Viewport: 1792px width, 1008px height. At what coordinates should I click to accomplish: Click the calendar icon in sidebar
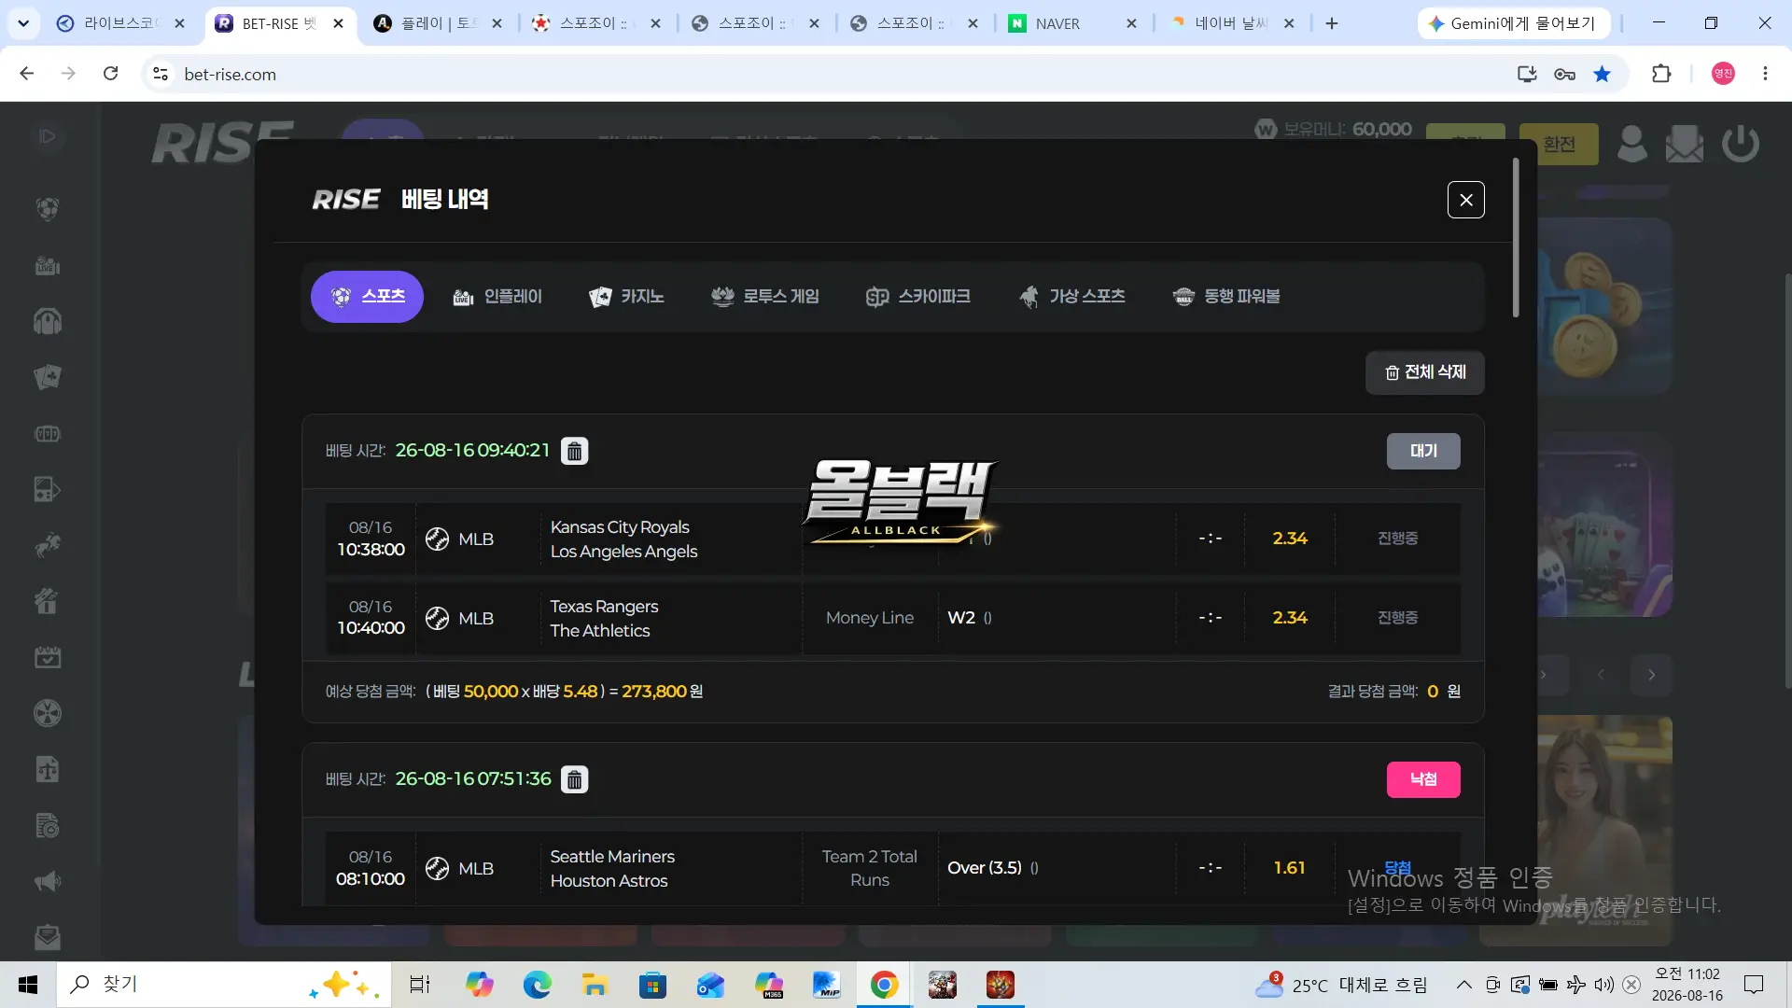pyautogui.click(x=48, y=658)
